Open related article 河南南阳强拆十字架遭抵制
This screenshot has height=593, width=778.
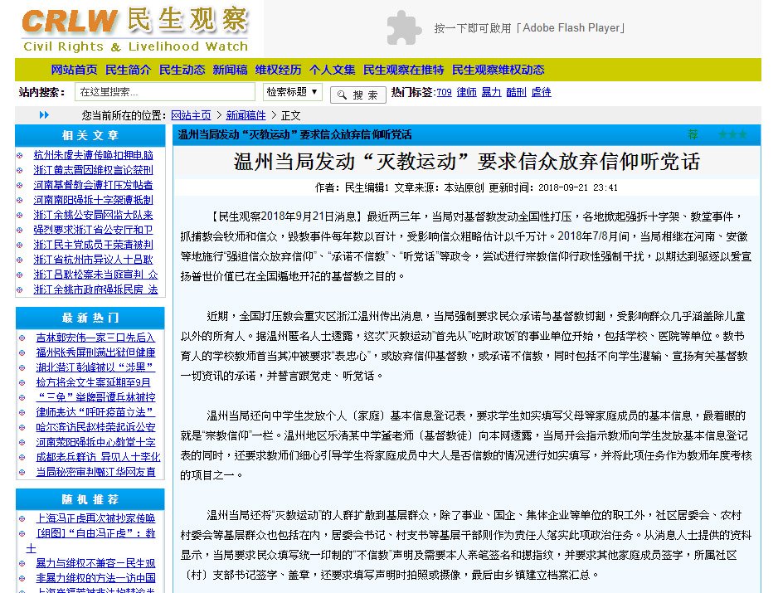pyautogui.click(x=93, y=200)
